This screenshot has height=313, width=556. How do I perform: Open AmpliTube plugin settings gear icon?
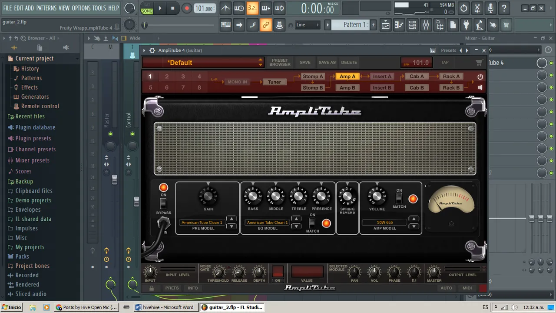(x=152, y=50)
